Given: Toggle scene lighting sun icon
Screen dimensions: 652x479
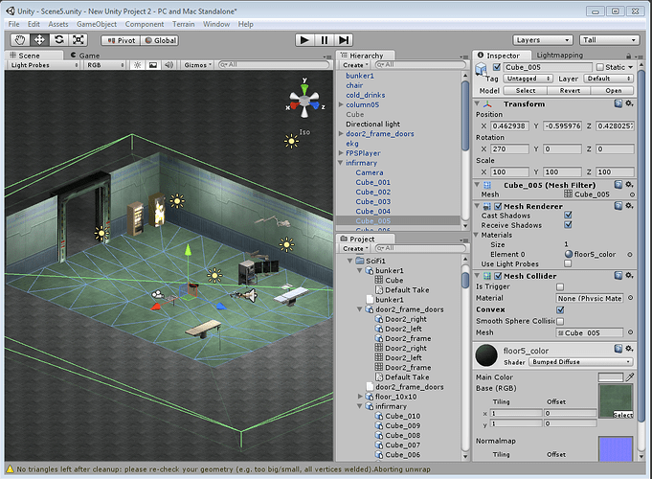Looking at the screenshot, I should click(137, 65).
